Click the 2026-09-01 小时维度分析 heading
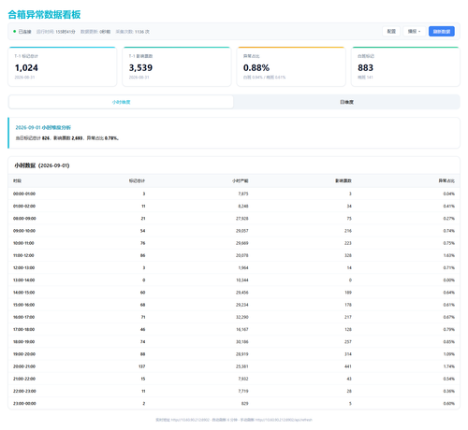The image size is (468, 430). [x=43, y=127]
